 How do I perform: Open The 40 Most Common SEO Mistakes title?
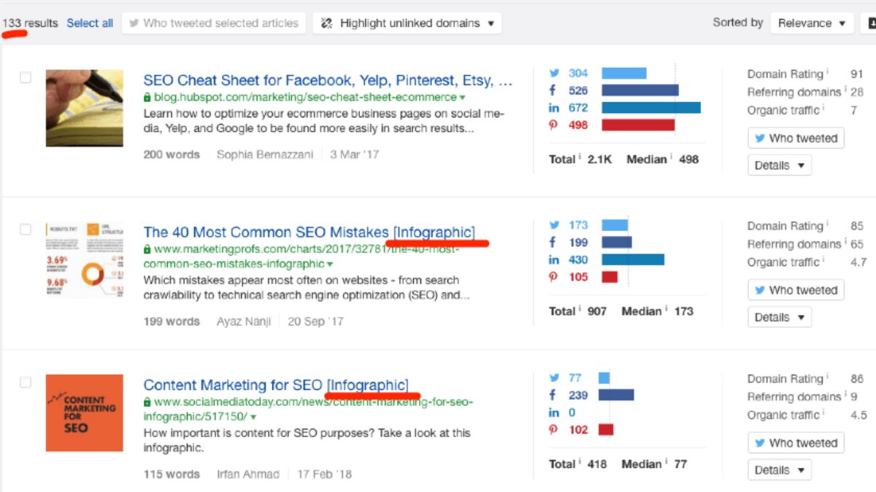click(x=309, y=233)
